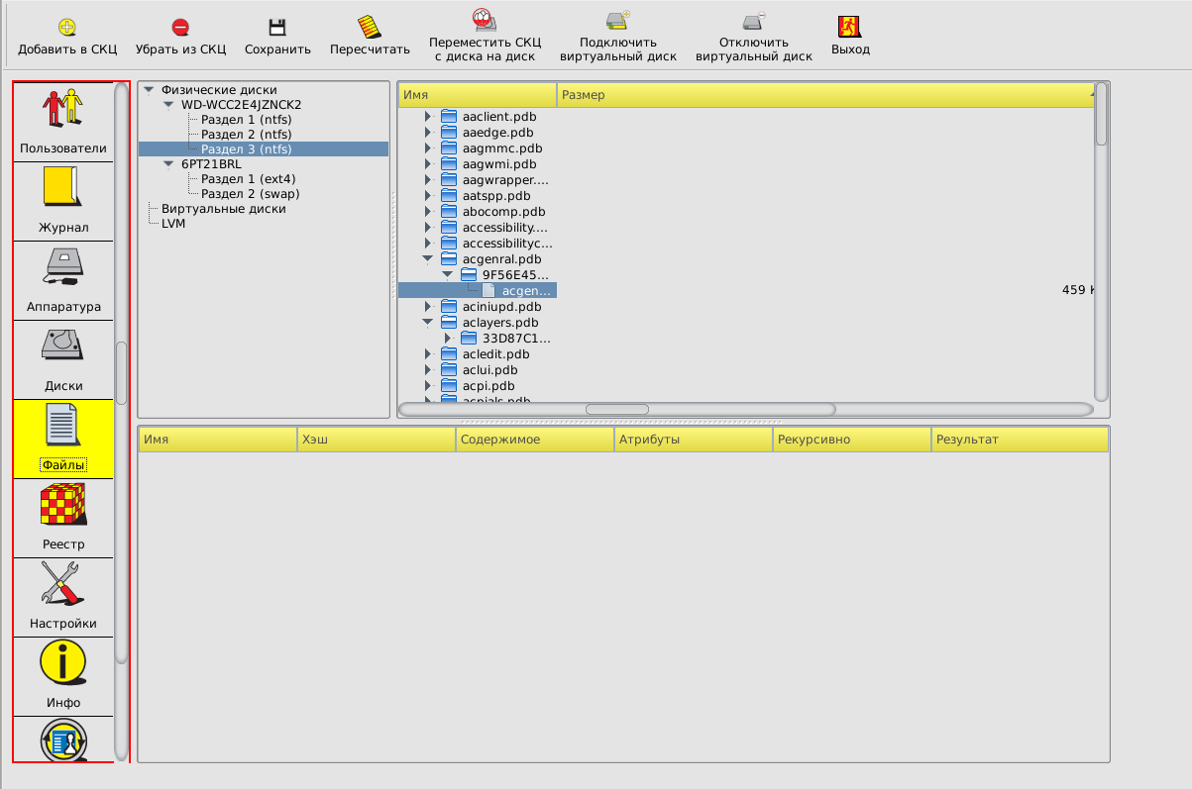Image resolution: width=1192 pixels, height=789 pixels.
Task: Open the Реестр sidebar section
Action: tap(63, 519)
